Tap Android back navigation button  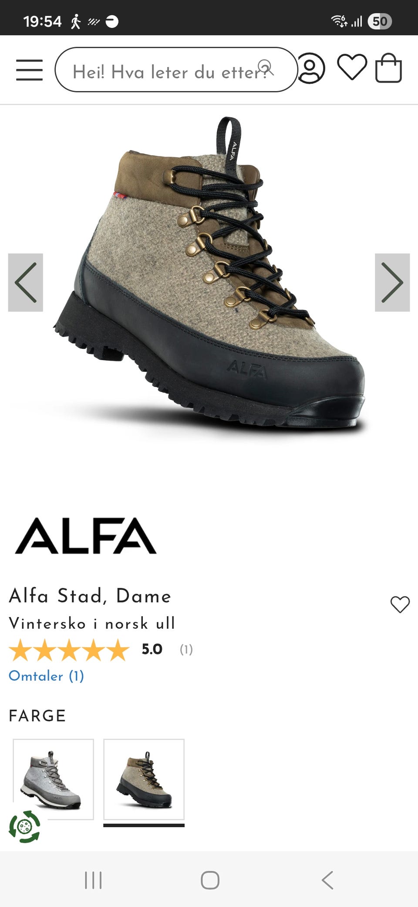coord(327,880)
